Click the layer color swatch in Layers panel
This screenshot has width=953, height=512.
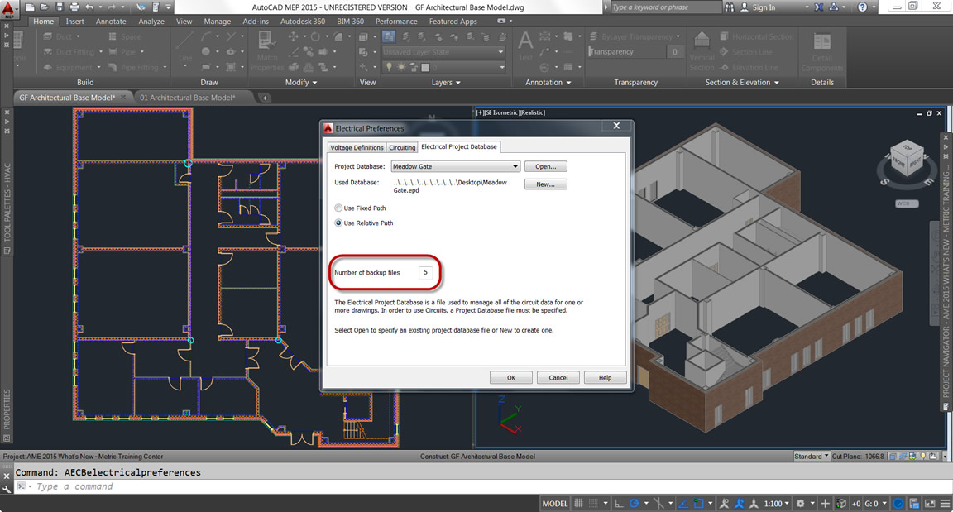click(x=425, y=68)
